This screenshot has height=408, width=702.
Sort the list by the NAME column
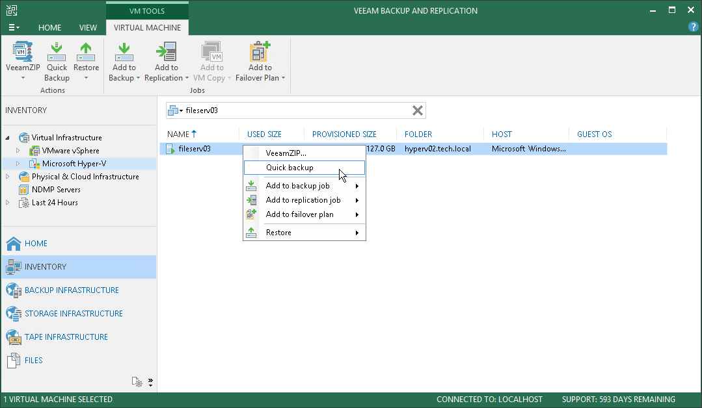pos(178,134)
